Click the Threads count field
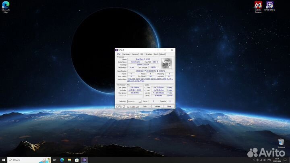 pyautogui.click(x=170, y=101)
